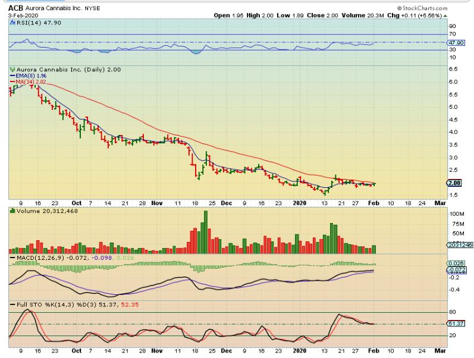Click the 3.0 label on price axis
Image resolution: width=474 pixels, height=358 pixels.
click(453, 157)
